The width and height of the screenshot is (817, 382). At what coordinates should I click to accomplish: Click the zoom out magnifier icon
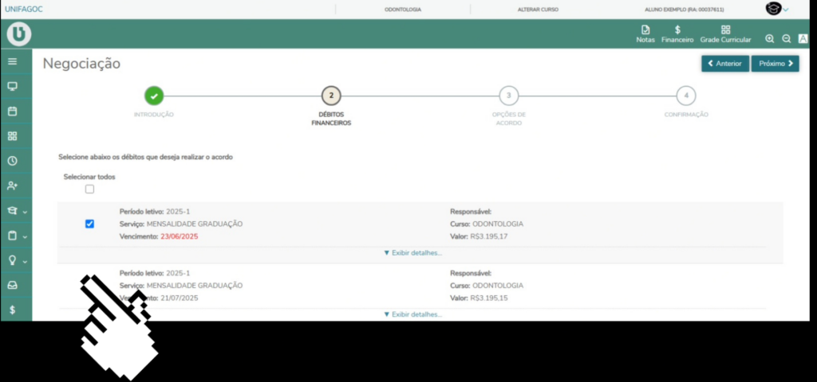786,38
